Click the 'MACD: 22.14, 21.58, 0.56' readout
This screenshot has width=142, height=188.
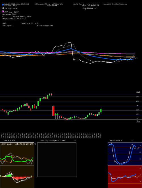13,19
